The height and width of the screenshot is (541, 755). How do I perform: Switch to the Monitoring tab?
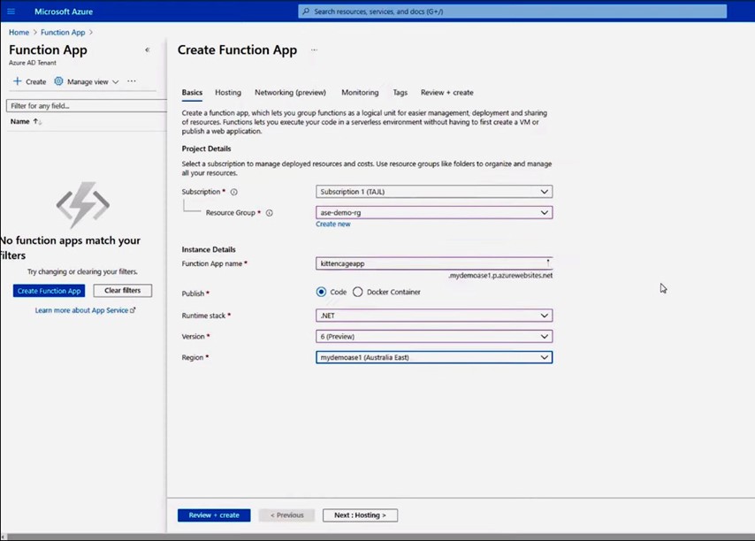pyautogui.click(x=360, y=93)
